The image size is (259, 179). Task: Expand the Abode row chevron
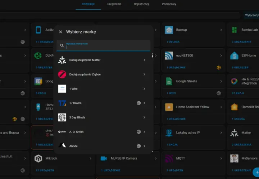click(x=144, y=146)
